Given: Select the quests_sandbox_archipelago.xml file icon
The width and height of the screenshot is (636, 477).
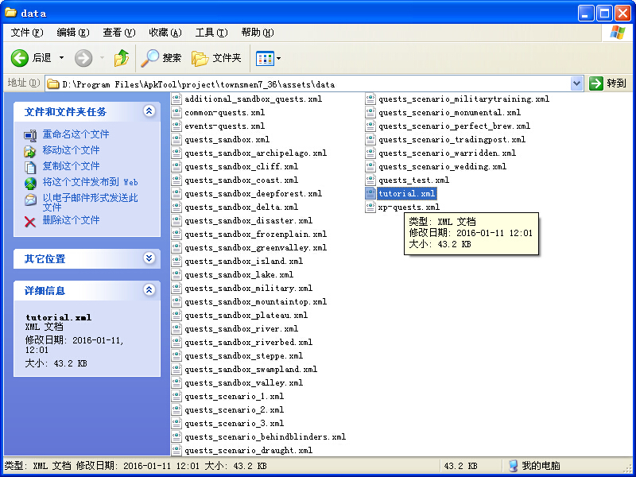Looking at the screenshot, I should 176,153.
